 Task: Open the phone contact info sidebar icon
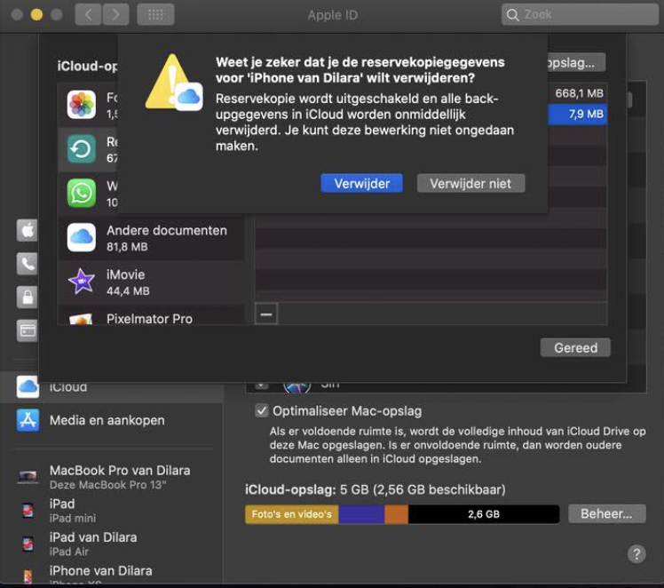click(28, 264)
